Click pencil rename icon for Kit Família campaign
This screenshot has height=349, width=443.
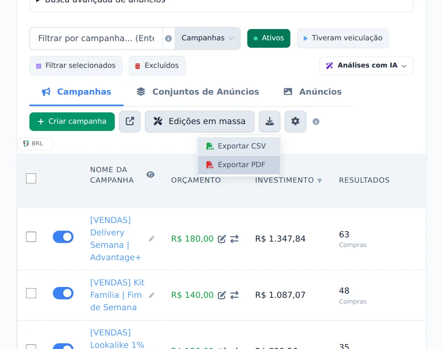pos(151,295)
